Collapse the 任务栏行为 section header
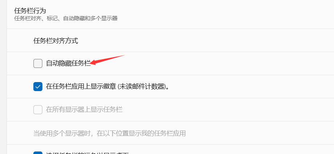 click(x=170, y=14)
